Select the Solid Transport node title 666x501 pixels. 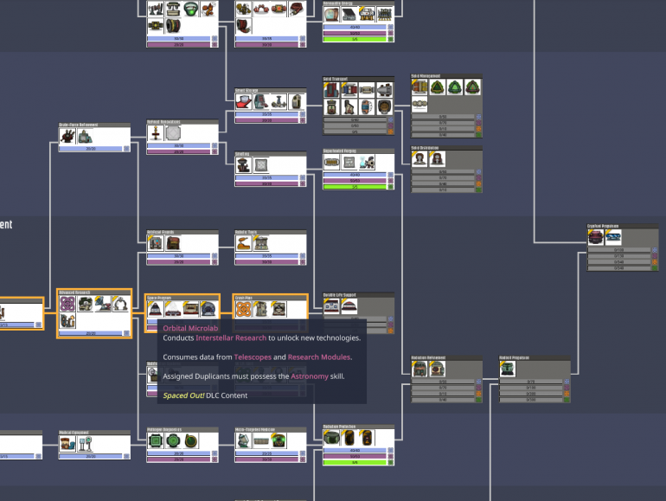pyautogui.click(x=335, y=79)
